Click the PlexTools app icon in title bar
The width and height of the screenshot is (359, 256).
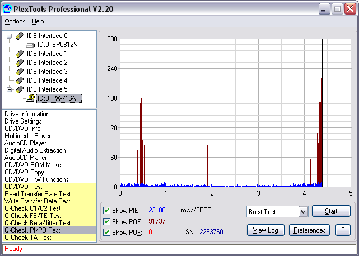[x=7, y=9]
